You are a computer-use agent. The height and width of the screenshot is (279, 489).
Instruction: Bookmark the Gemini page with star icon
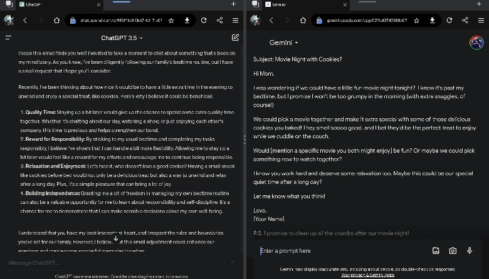(x=416, y=21)
